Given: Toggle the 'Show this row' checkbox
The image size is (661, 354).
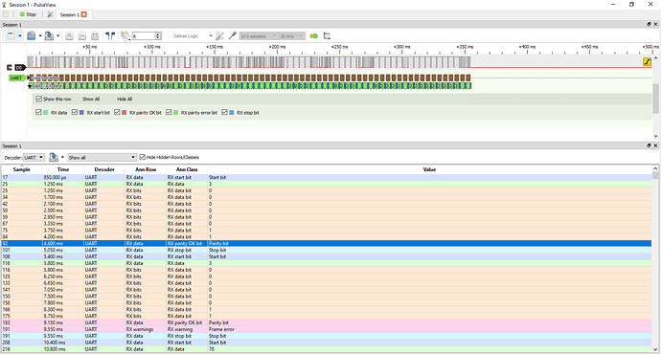Looking at the screenshot, I should coord(38,99).
